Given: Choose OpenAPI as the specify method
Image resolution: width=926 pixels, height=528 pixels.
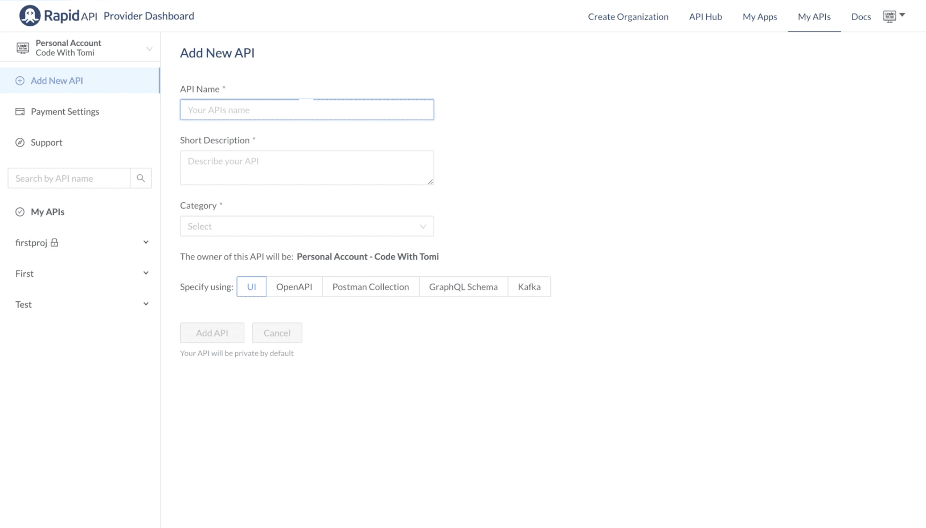Looking at the screenshot, I should click(x=294, y=287).
